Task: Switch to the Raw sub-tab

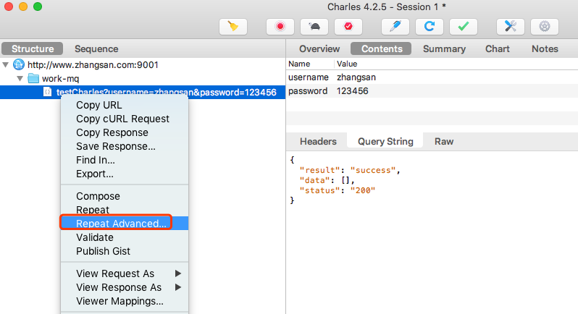Action: click(444, 141)
